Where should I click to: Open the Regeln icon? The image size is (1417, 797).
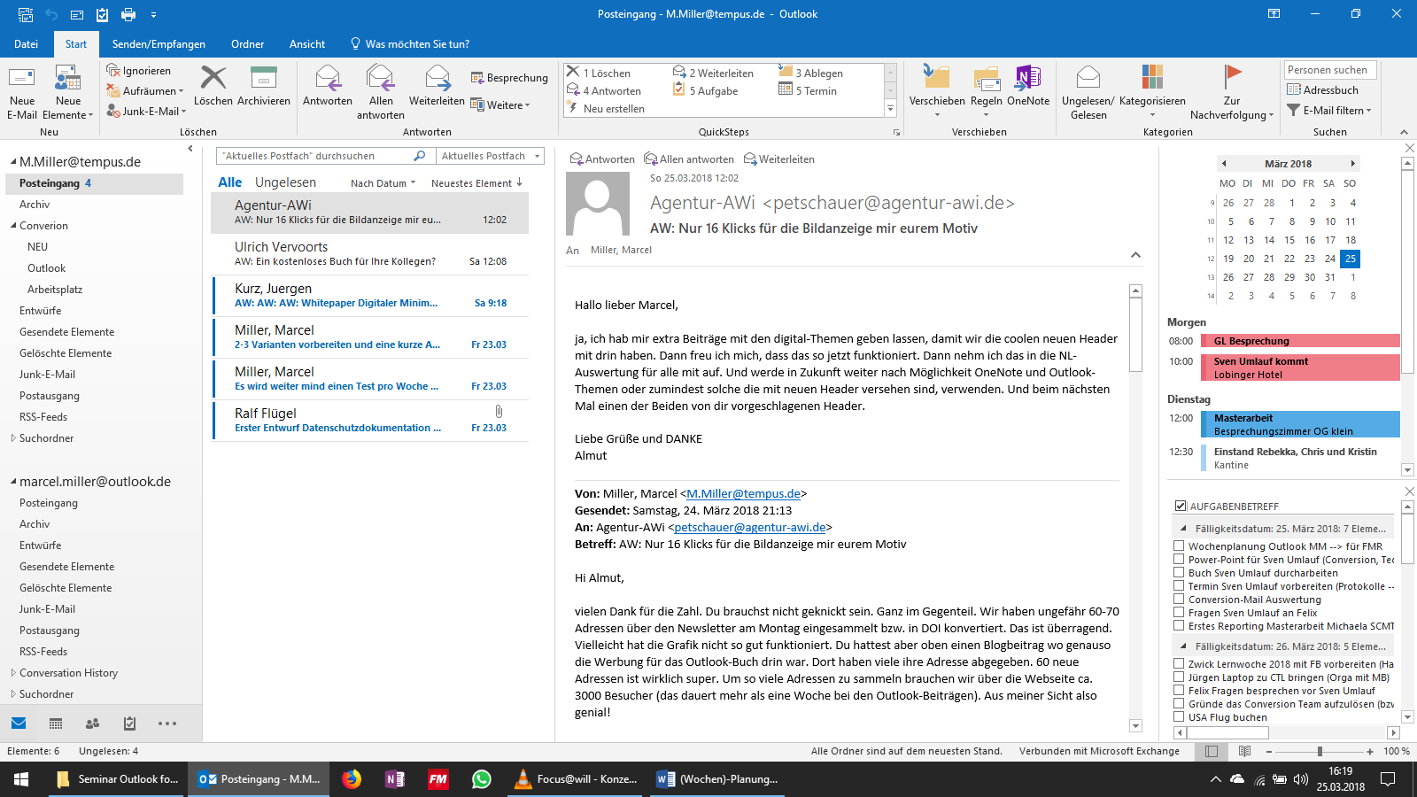click(986, 78)
